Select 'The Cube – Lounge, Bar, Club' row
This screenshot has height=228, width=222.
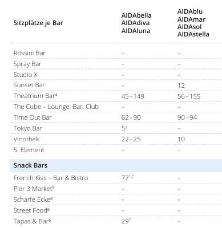[116, 107]
